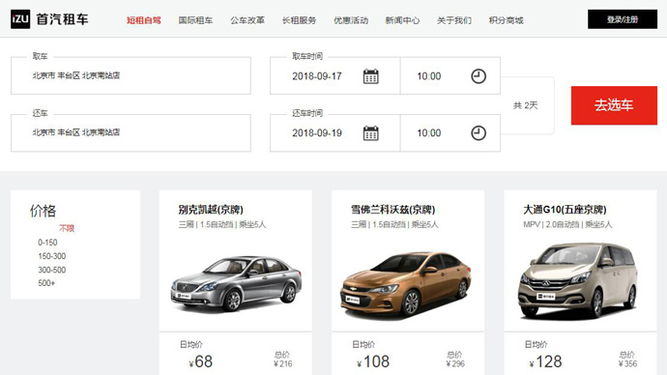Click the 取车 location field
The height and width of the screenshot is (375, 667).
[130, 75]
